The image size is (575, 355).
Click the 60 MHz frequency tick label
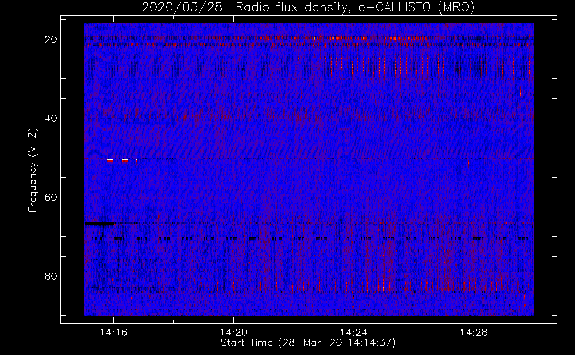pyautogui.click(x=51, y=197)
